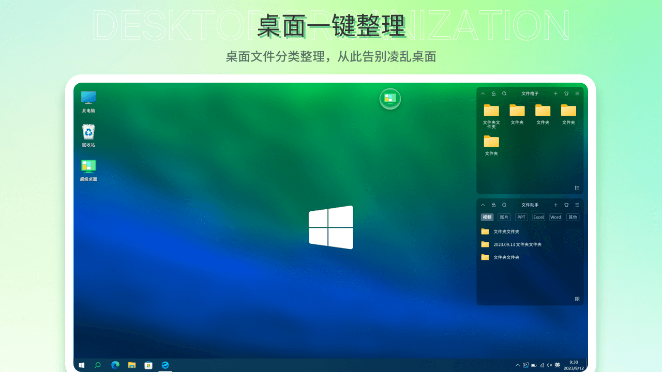Open the 2023.09.13 文件夹文件夹 folder row
This screenshot has height=372, width=662.
(x=530, y=244)
